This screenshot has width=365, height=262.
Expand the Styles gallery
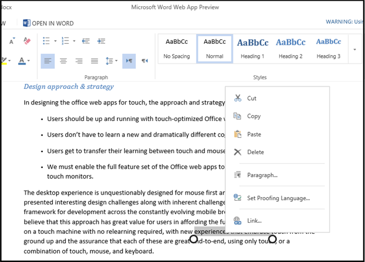355,49
